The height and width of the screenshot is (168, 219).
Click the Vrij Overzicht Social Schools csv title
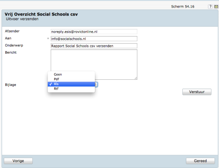point(41,14)
